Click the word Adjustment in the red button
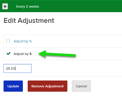This screenshot has width=122, height=98. click(54, 86)
